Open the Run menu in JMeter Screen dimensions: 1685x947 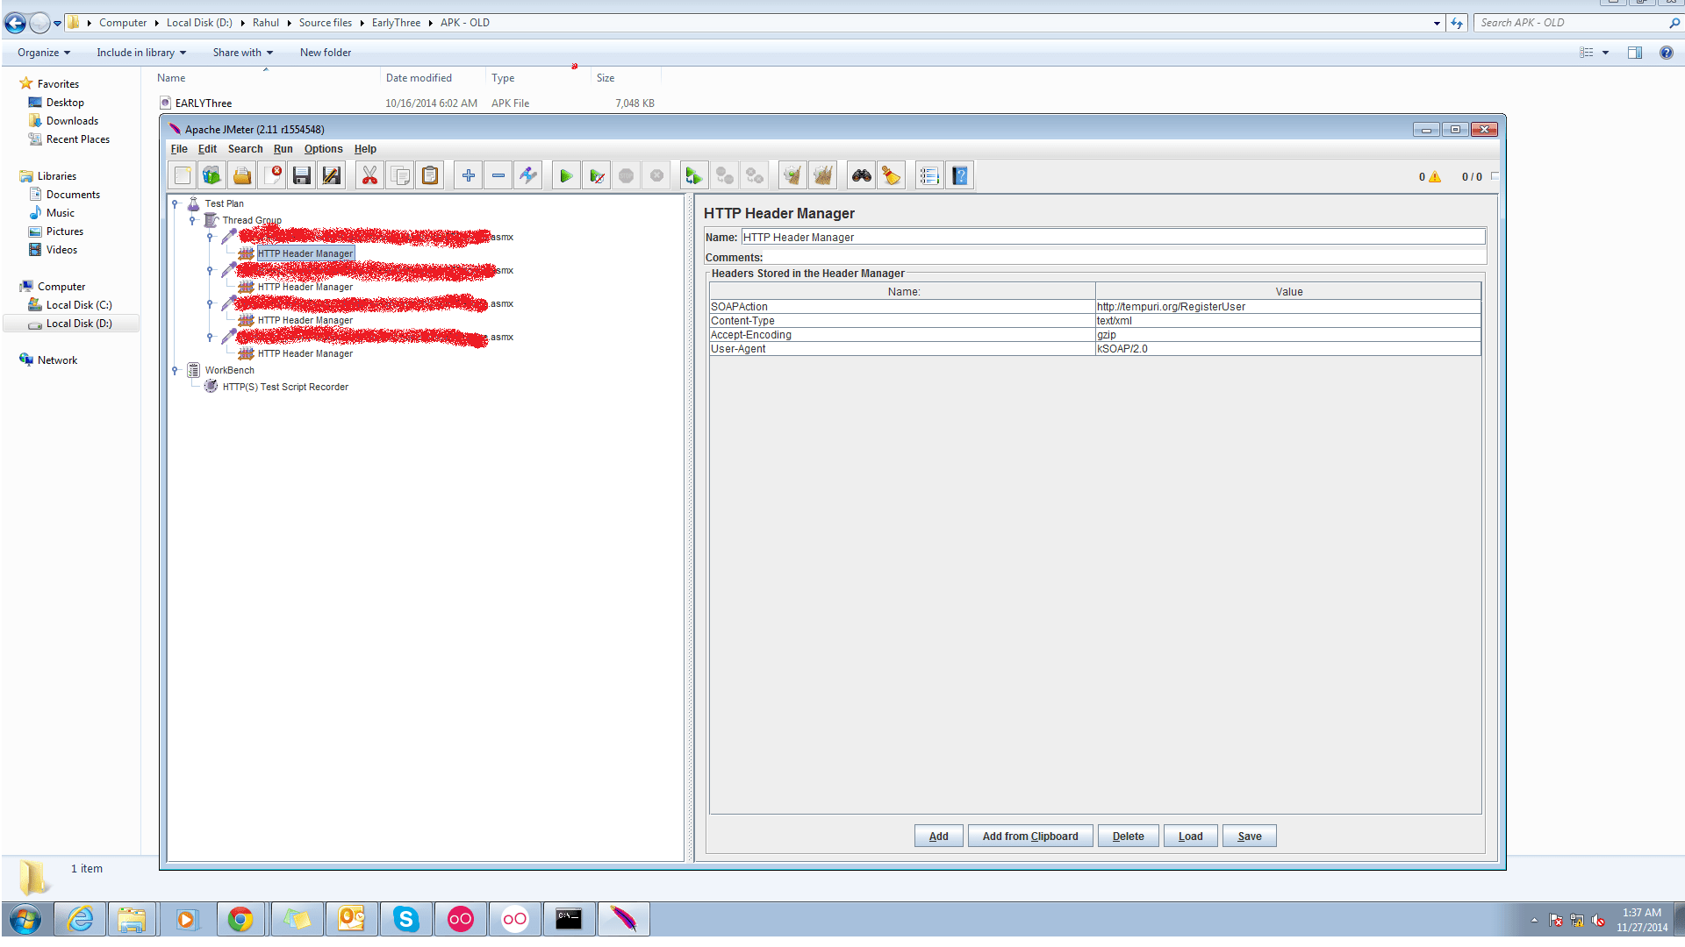(x=283, y=149)
